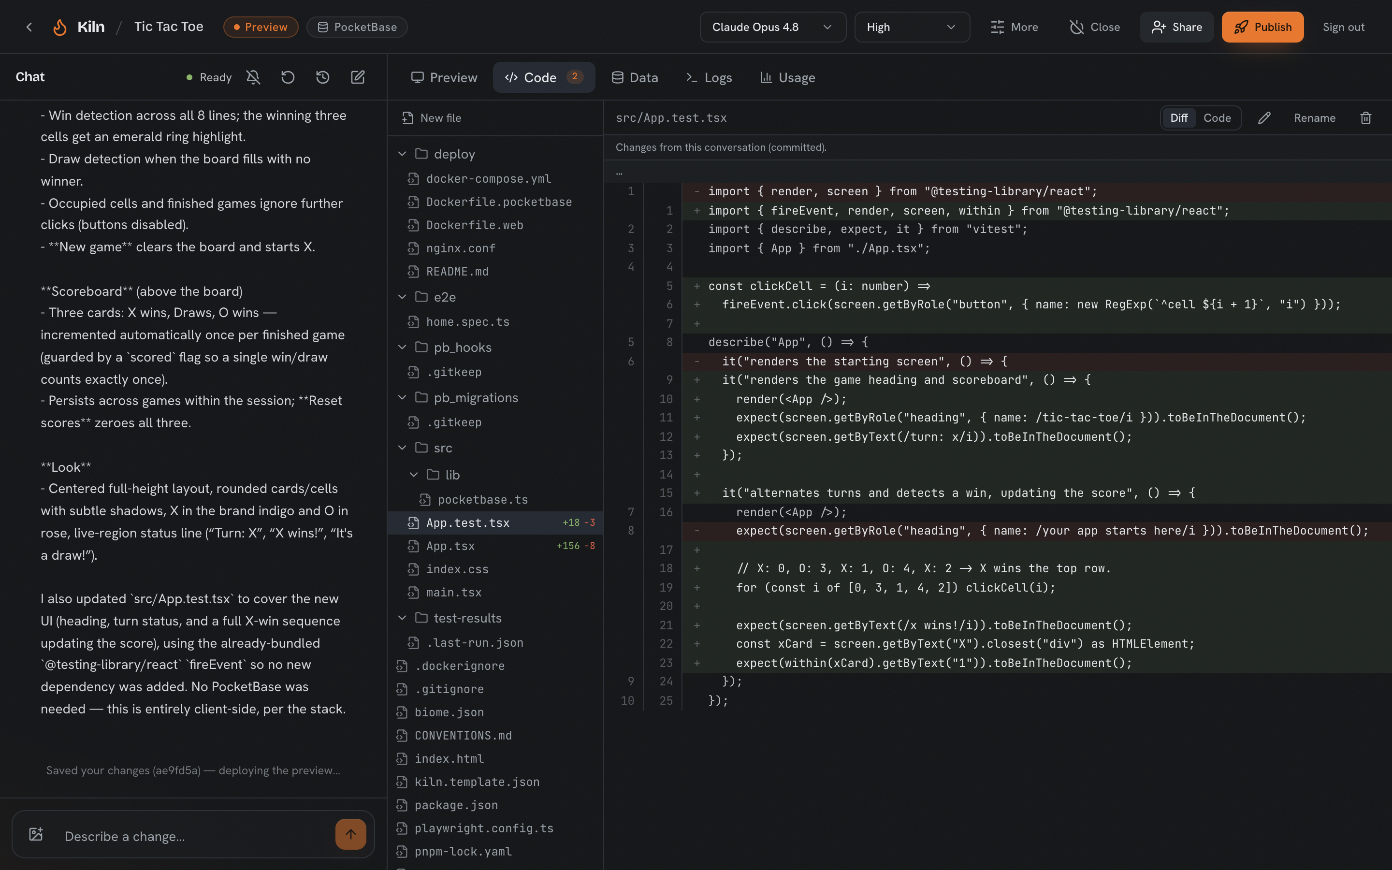
Task: Toggle the Preview status pill
Action: click(261, 27)
